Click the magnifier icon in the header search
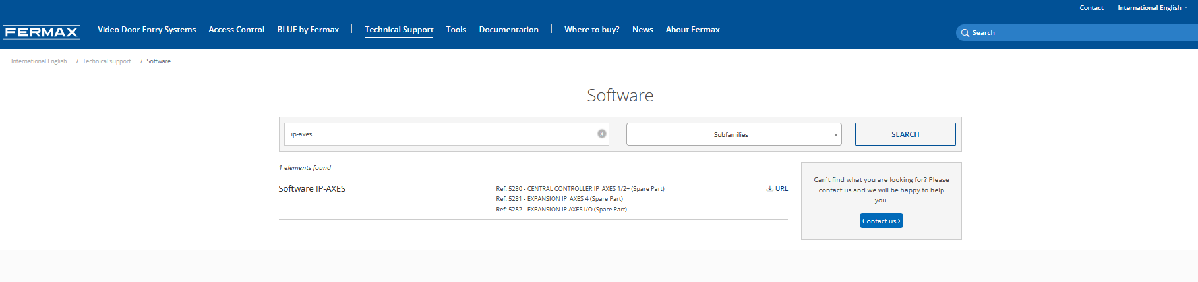 [965, 33]
